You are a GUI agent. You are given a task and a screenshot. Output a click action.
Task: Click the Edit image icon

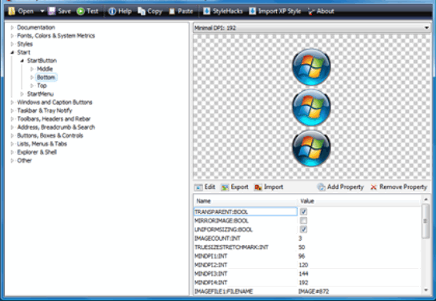198,187
